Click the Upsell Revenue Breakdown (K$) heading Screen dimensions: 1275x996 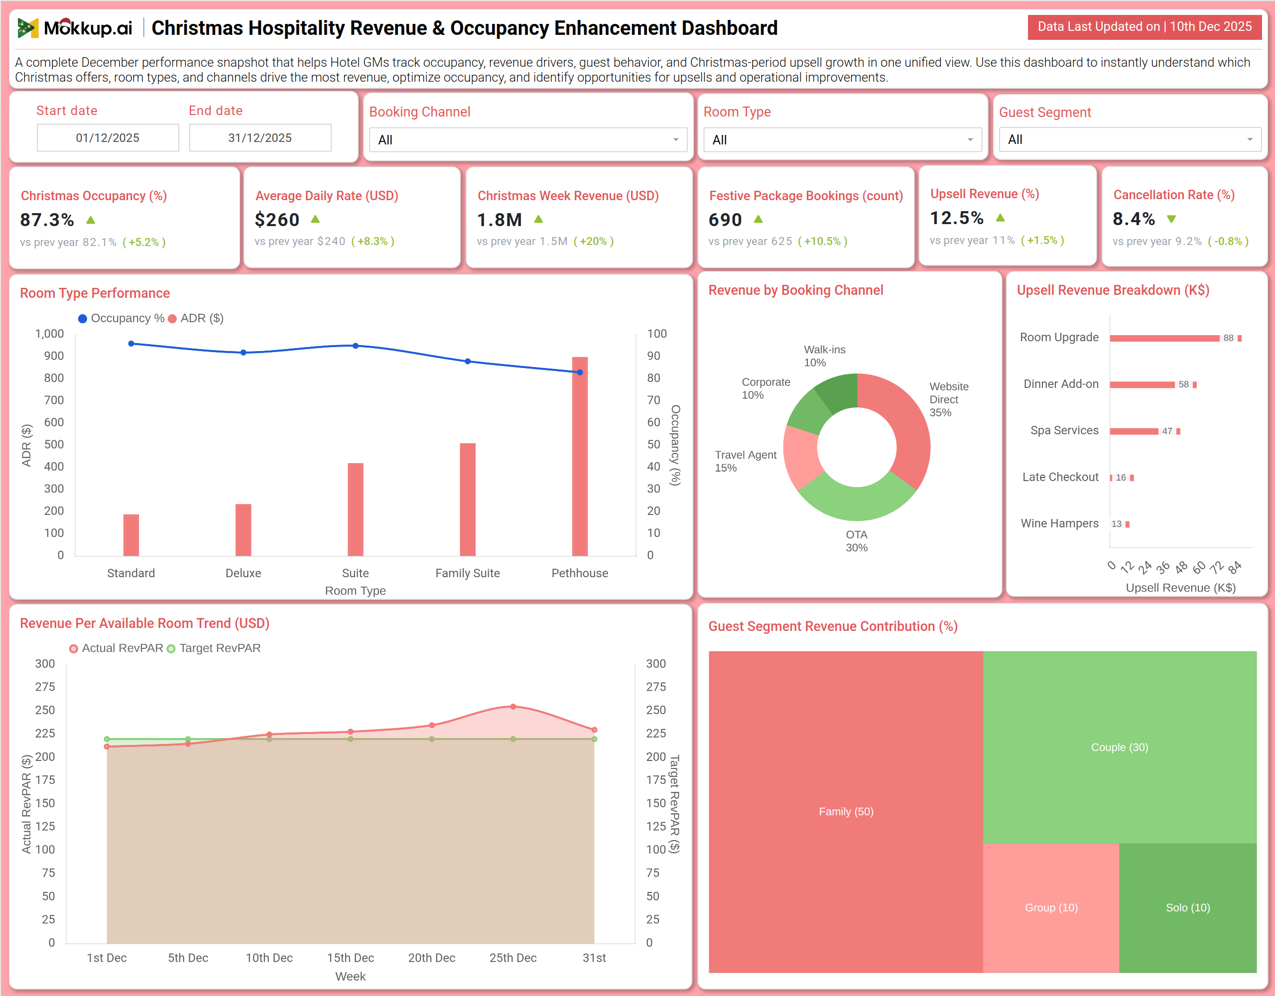(x=1113, y=290)
